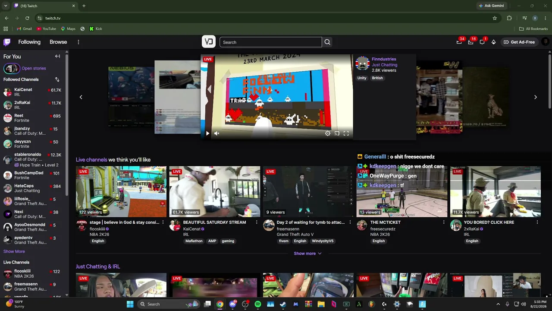Show the next carousel stream
This screenshot has width=552, height=311.
pyautogui.click(x=536, y=97)
